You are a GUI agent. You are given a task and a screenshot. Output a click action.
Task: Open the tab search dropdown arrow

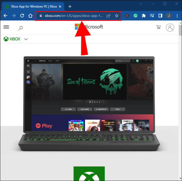pos(141,4)
